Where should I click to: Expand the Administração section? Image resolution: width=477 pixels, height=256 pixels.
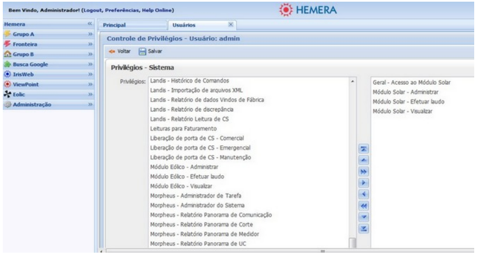(x=90, y=105)
